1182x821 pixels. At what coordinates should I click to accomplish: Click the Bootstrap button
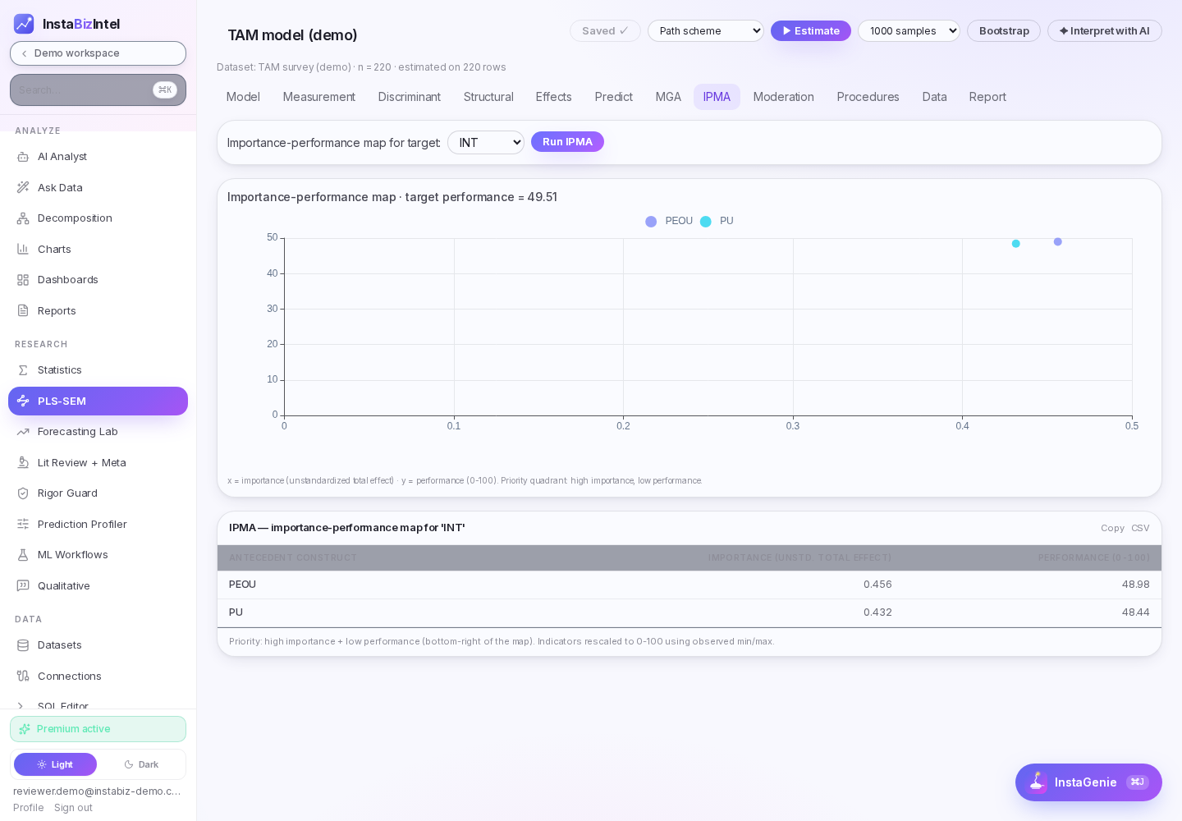coord(1004,31)
